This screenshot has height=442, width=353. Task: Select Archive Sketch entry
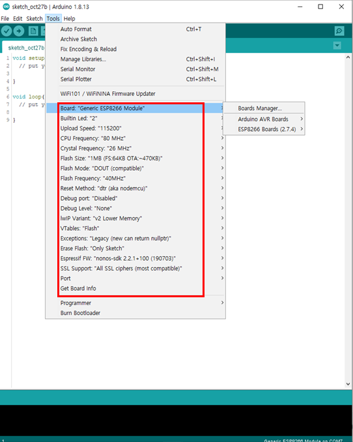[135, 39]
